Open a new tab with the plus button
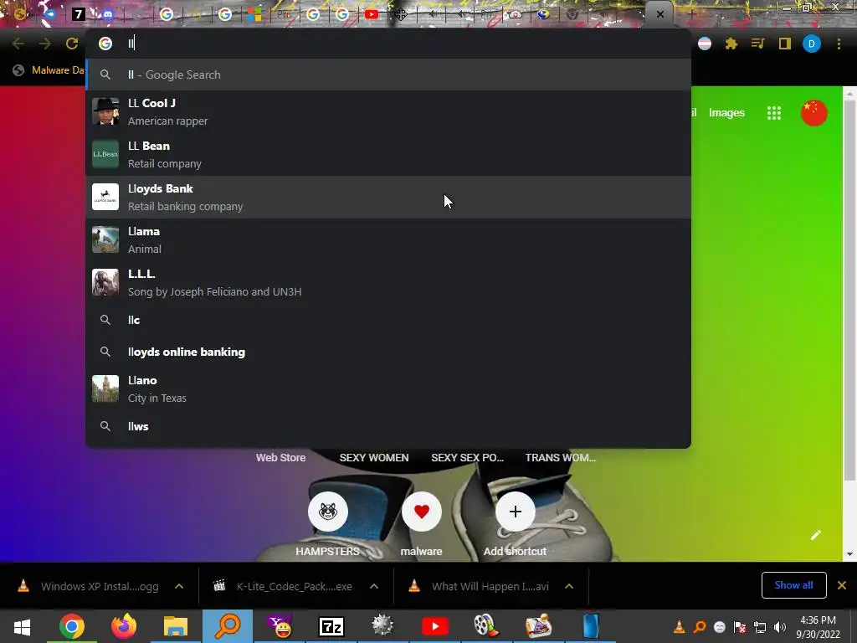The height and width of the screenshot is (643, 857). pos(691,14)
